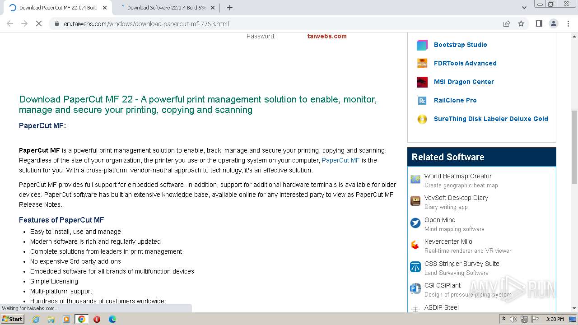Click the Open Mind bird icon

[415, 223]
